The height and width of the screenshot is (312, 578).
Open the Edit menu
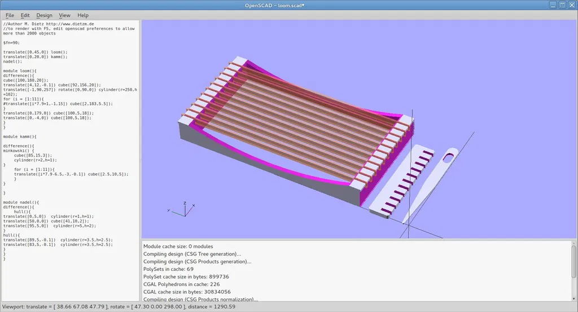click(25, 15)
